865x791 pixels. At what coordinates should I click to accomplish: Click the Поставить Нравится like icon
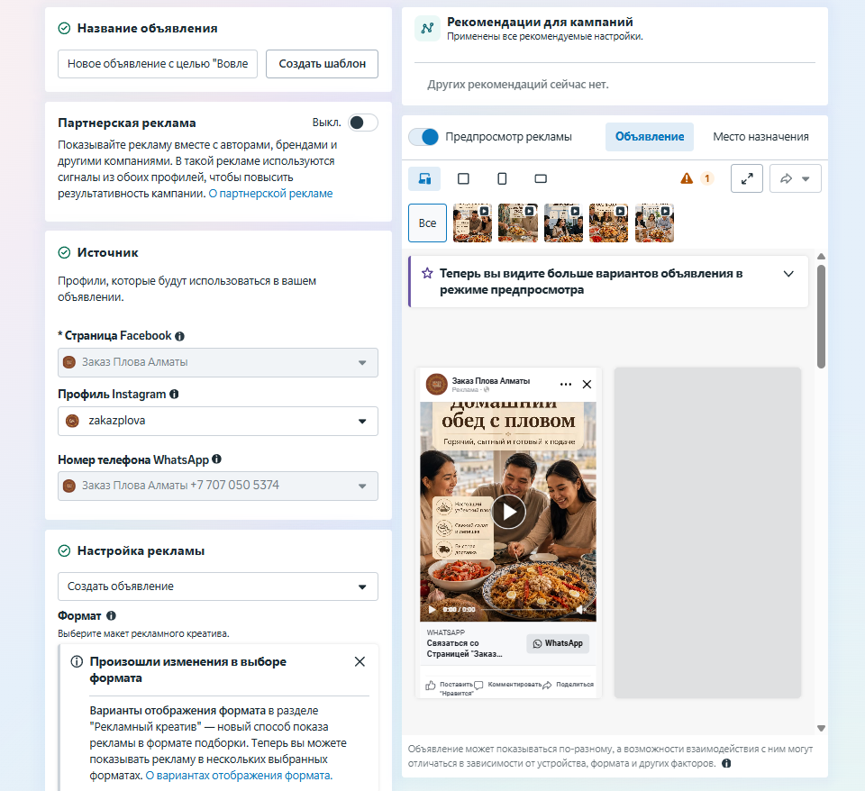(x=431, y=685)
